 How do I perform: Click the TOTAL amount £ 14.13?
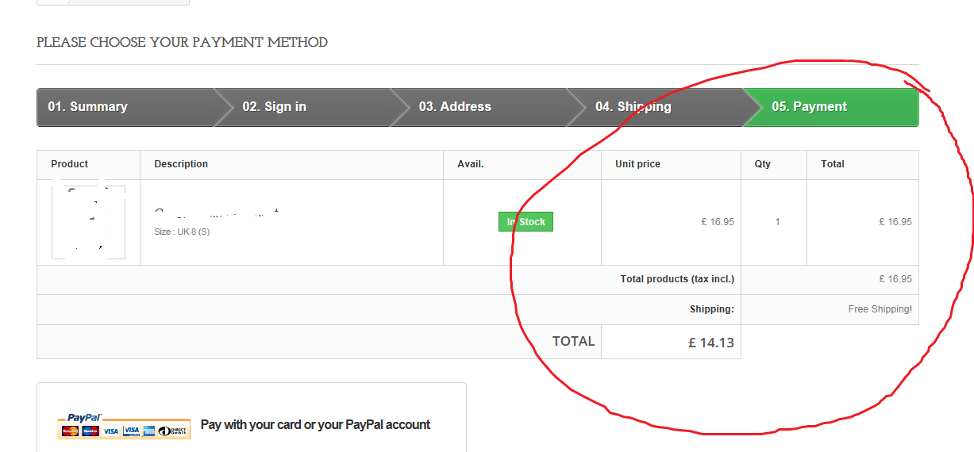[710, 343]
